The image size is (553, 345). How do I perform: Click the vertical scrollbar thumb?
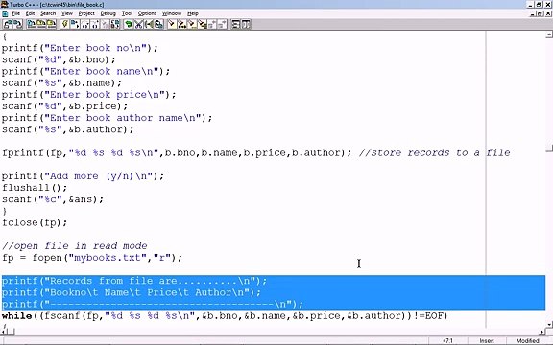click(549, 149)
